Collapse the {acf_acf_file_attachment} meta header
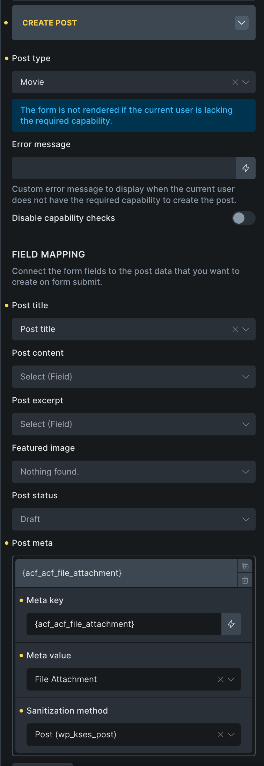This screenshot has width=264, height=766. coord(126,573)
